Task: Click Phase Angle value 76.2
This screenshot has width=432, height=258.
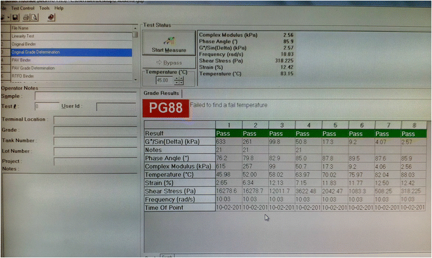Action: pos(228,159)
